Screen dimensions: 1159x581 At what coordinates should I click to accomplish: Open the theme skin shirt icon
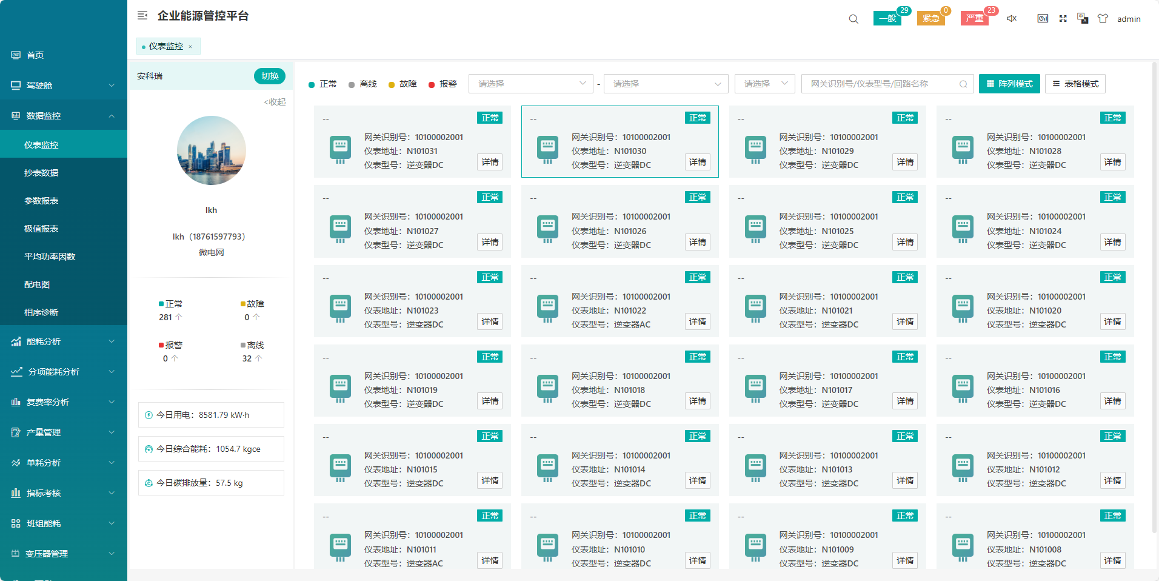click(x=1103, y=19)
